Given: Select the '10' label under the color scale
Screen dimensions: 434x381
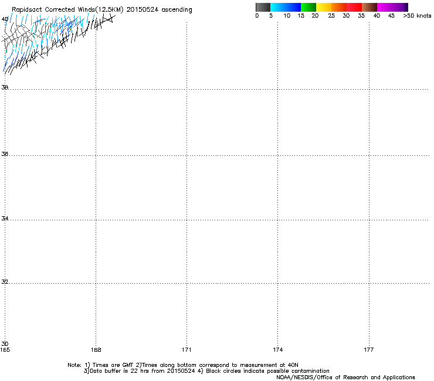Looking at the screenshot, I should (x=287, y=16).
